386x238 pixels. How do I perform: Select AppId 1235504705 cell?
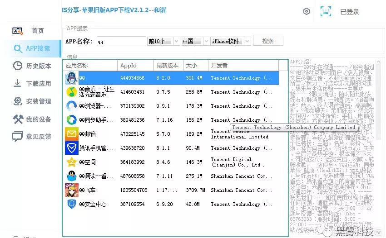pos(134,190)
